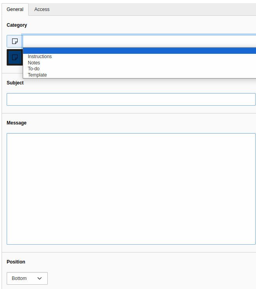The width and height of the screenshot is (256, 289).
Task: Click the chevron arrow in Position dropdown
Action: [40, 278]
